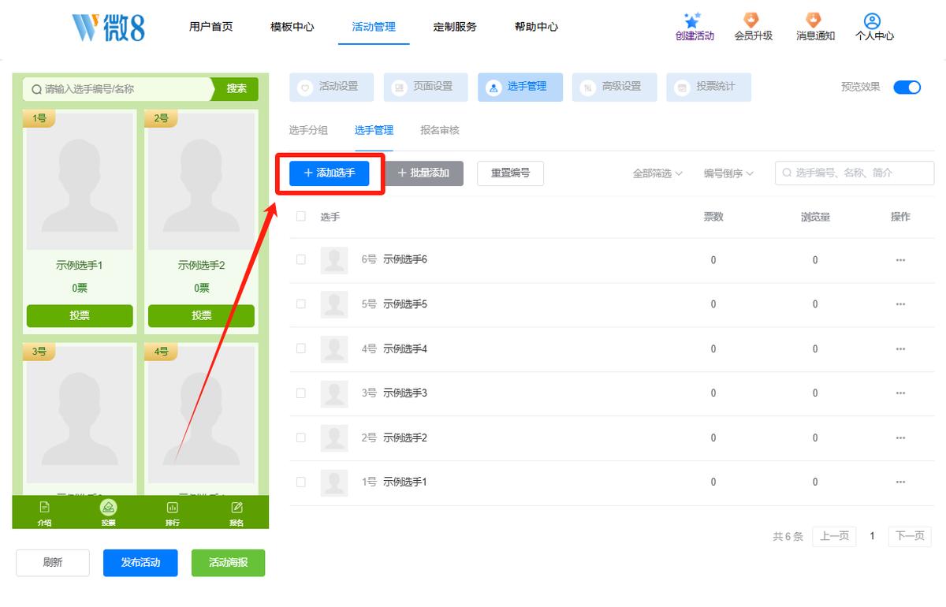This screenshot has height=607, width=946.
Task: Check the box for 示例选手6
Action: [300, 259]
